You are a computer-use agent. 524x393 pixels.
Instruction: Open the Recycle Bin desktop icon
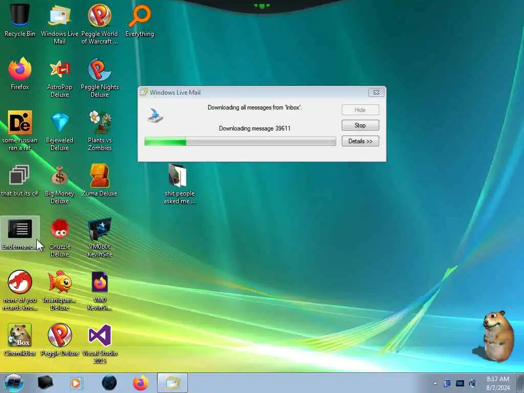point(20,20)
